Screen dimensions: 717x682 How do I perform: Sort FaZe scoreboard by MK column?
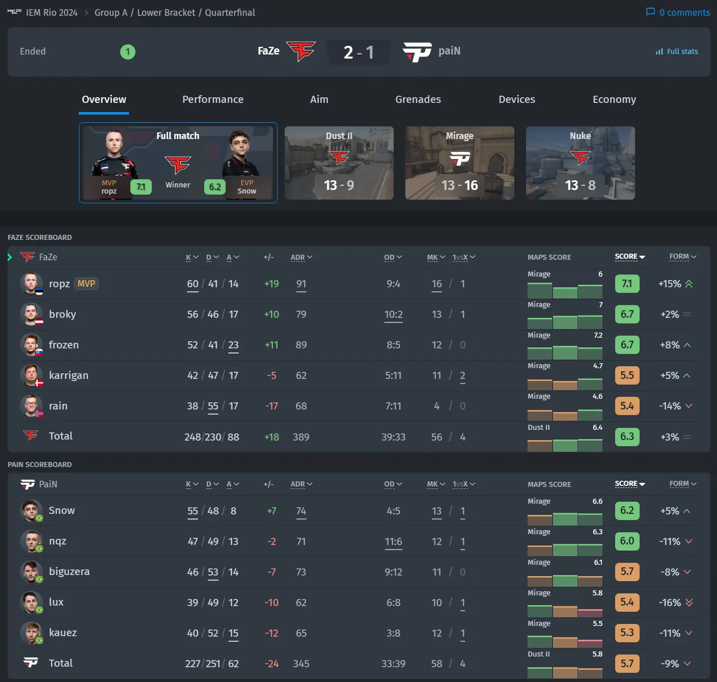pyautogui.click(x=436, y=257)
